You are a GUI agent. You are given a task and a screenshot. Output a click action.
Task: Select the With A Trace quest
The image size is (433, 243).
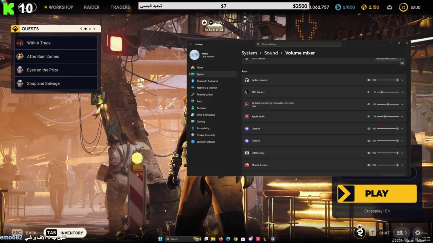[x=56, y=43]
